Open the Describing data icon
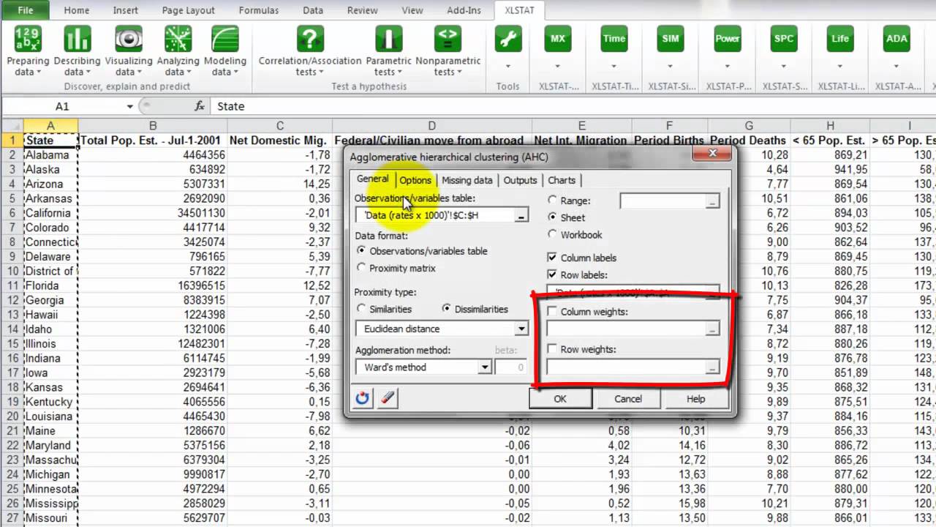Image resolution: width=936 pixels, height=527 pixels. (x=77, y=39)
